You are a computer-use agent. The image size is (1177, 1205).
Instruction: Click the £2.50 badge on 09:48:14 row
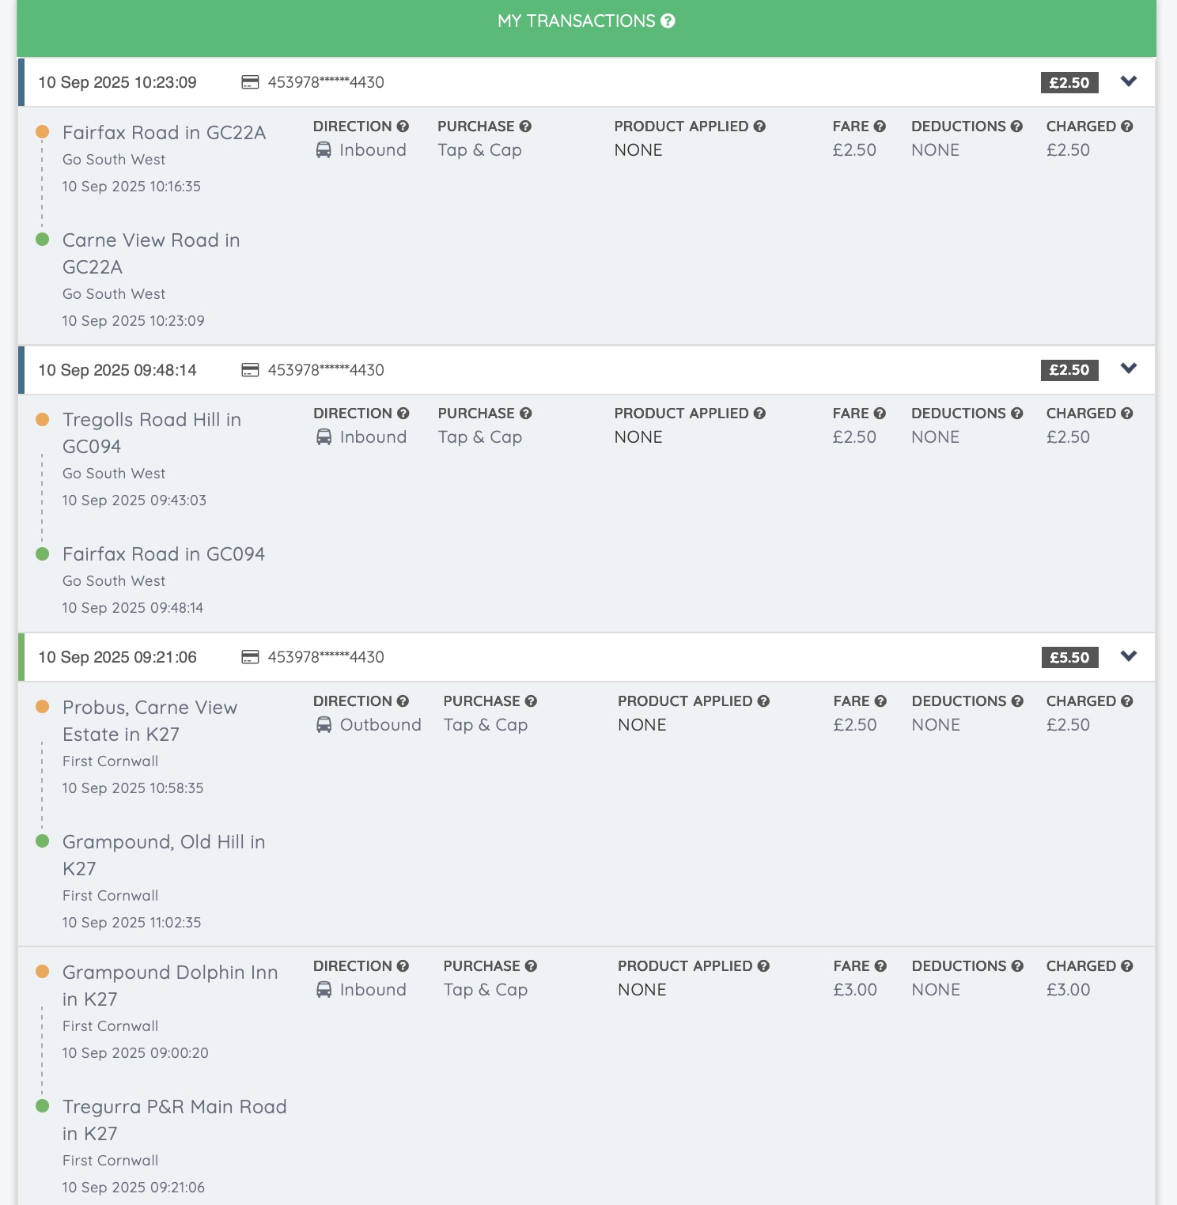[x=1069, y=370]
